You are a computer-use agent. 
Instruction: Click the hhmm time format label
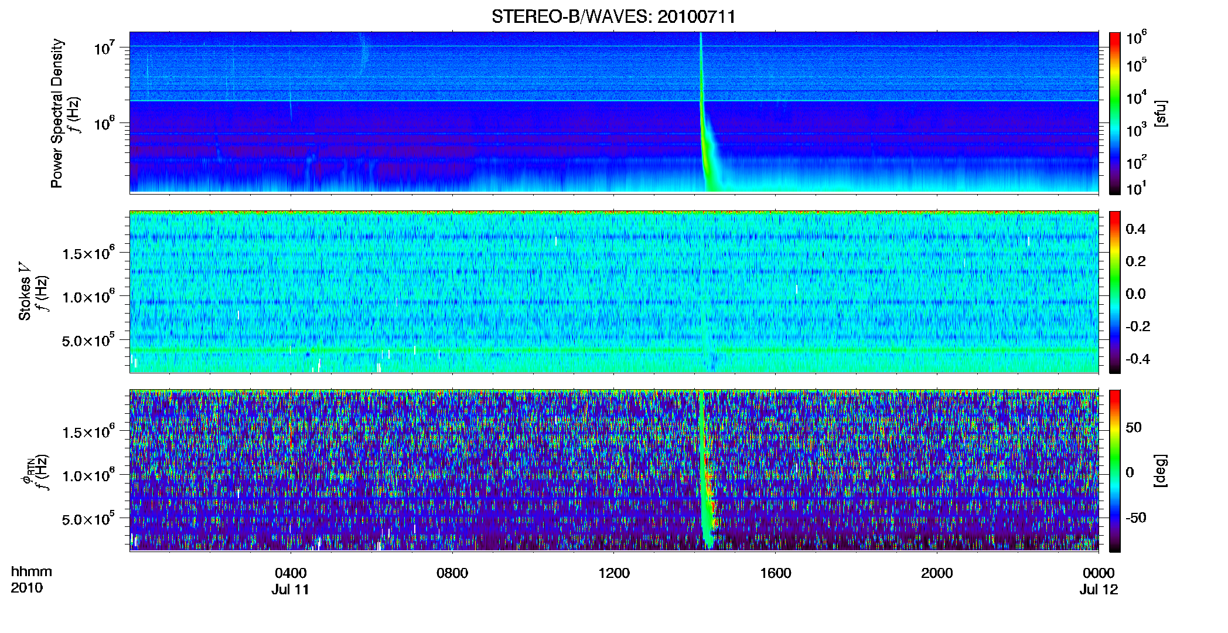coord(32,571)
